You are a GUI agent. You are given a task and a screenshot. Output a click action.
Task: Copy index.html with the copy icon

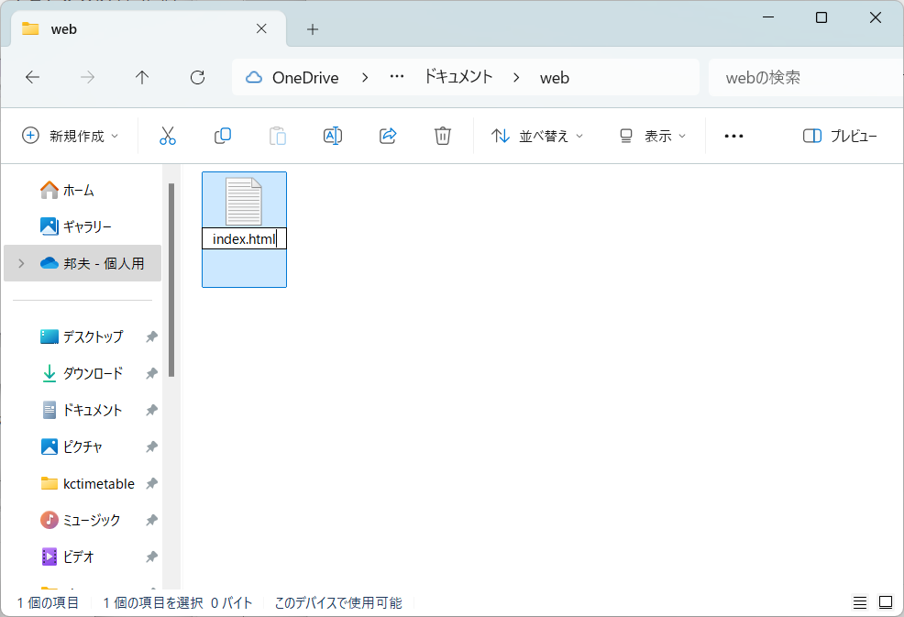coord(222,135)
